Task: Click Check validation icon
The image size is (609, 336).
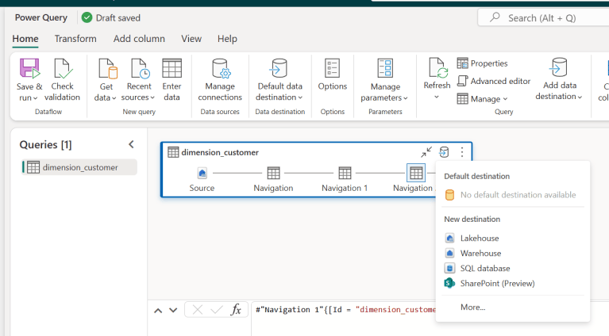Action: (62, 68)
